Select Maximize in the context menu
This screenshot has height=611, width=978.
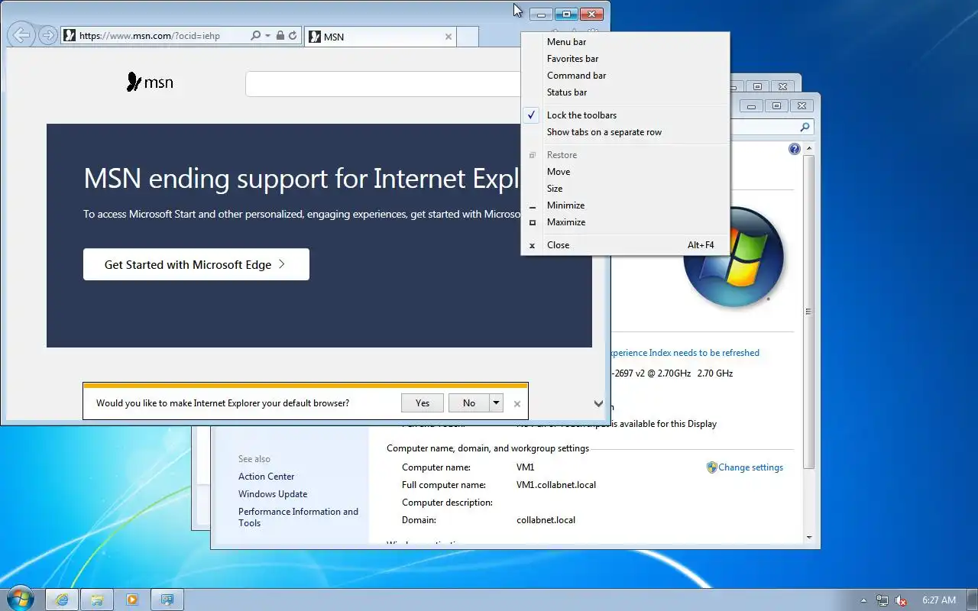(x=625, y=222)
